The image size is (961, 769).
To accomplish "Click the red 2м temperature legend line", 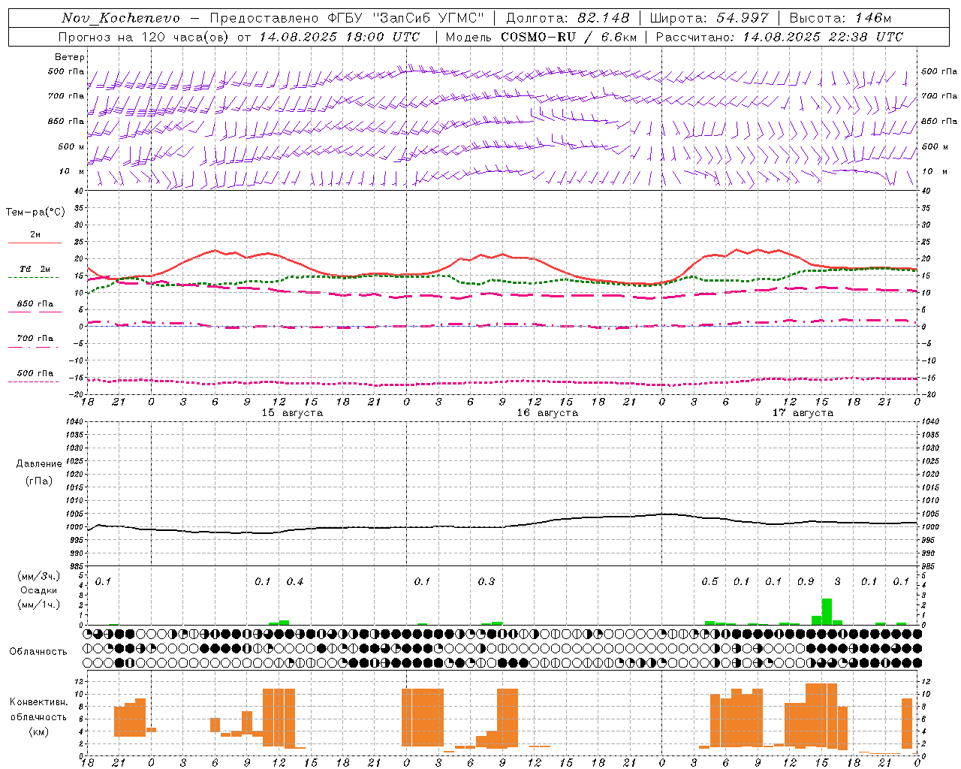I will click(x=35, y=243).
